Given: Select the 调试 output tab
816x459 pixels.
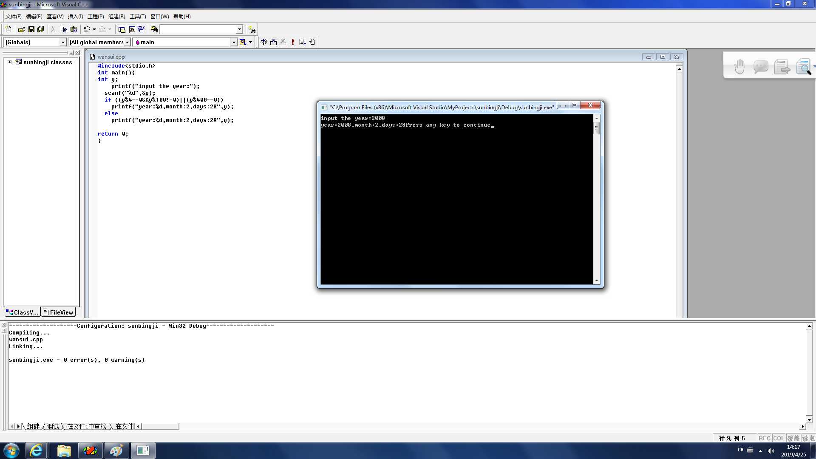Looking at the screenshot, I should click(53, 426).
